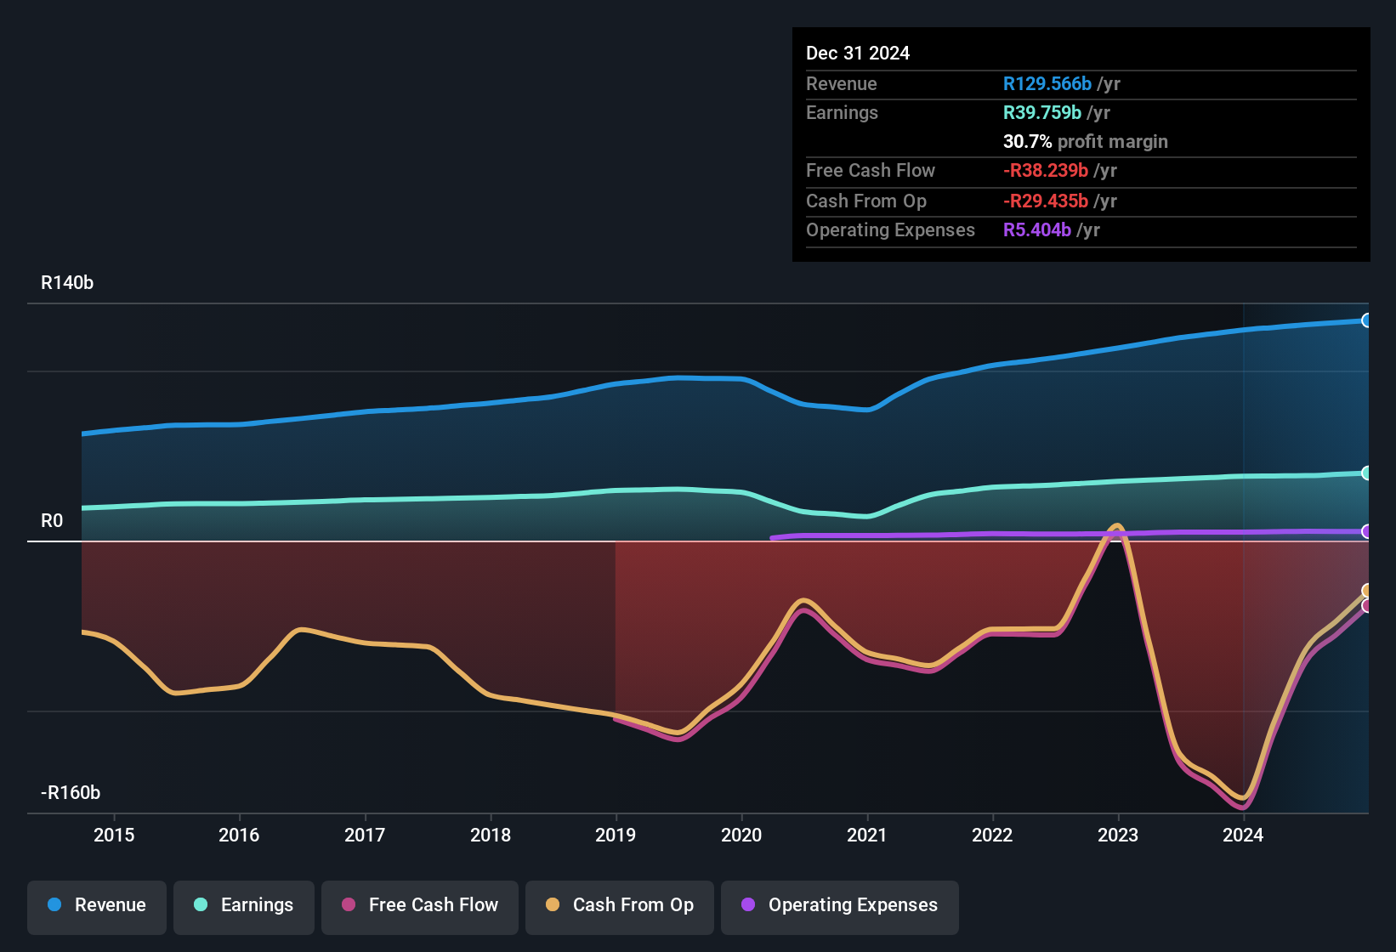Click the Cash From Op label in tooltip

pyautogui.click(x=866, y=201)
